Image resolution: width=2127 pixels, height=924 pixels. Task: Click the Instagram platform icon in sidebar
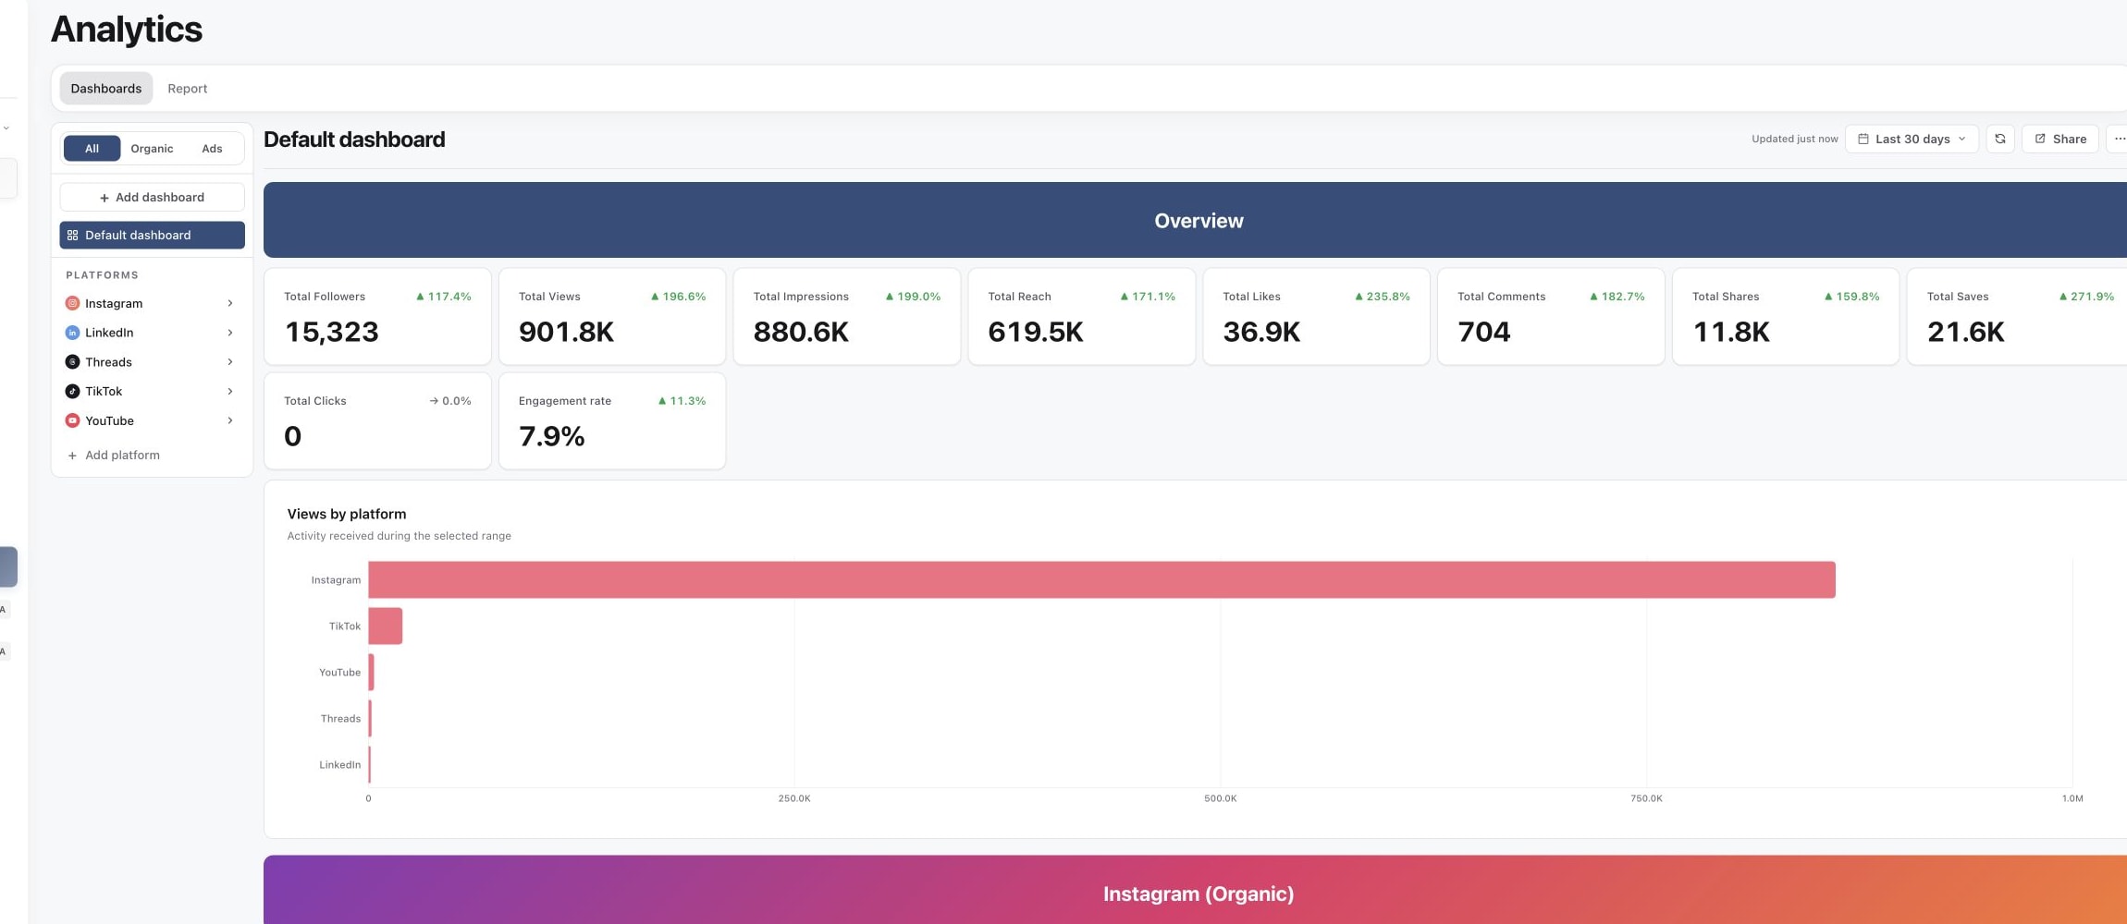(x=72, y=303)
